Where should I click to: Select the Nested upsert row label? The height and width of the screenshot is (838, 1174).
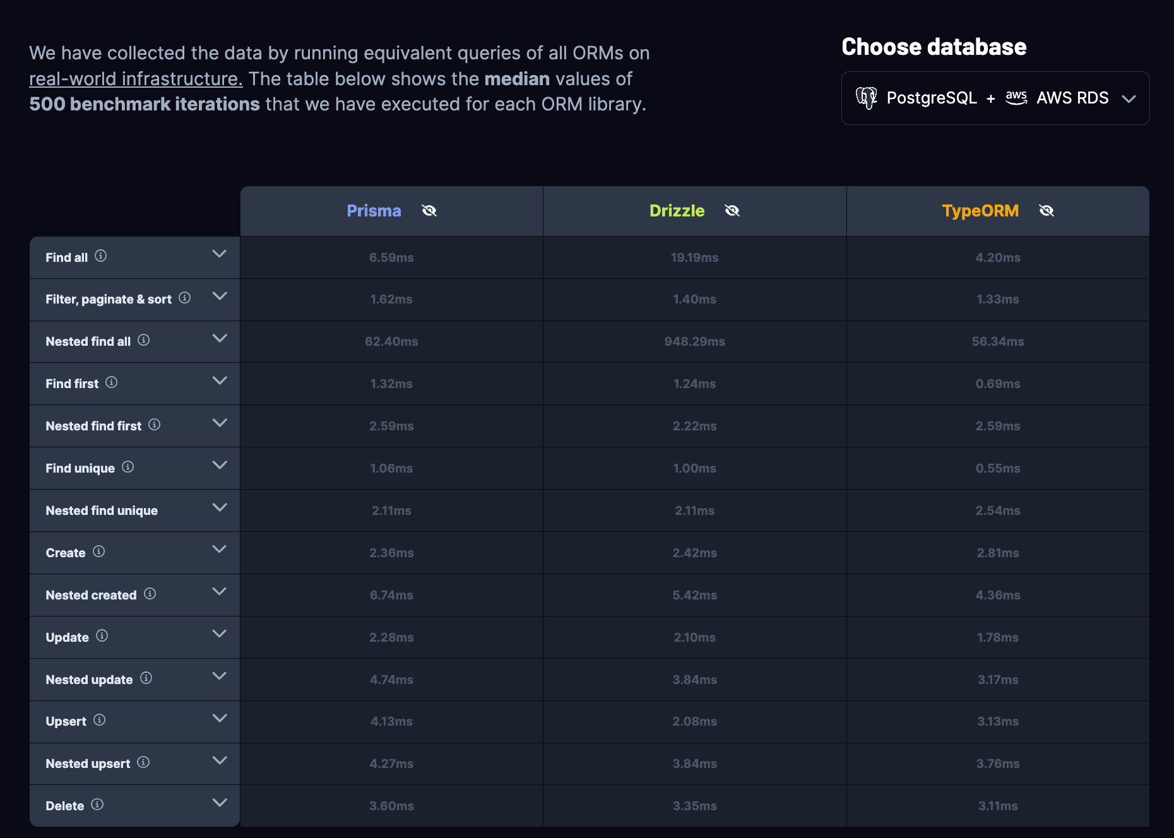(x=88, y=764)
